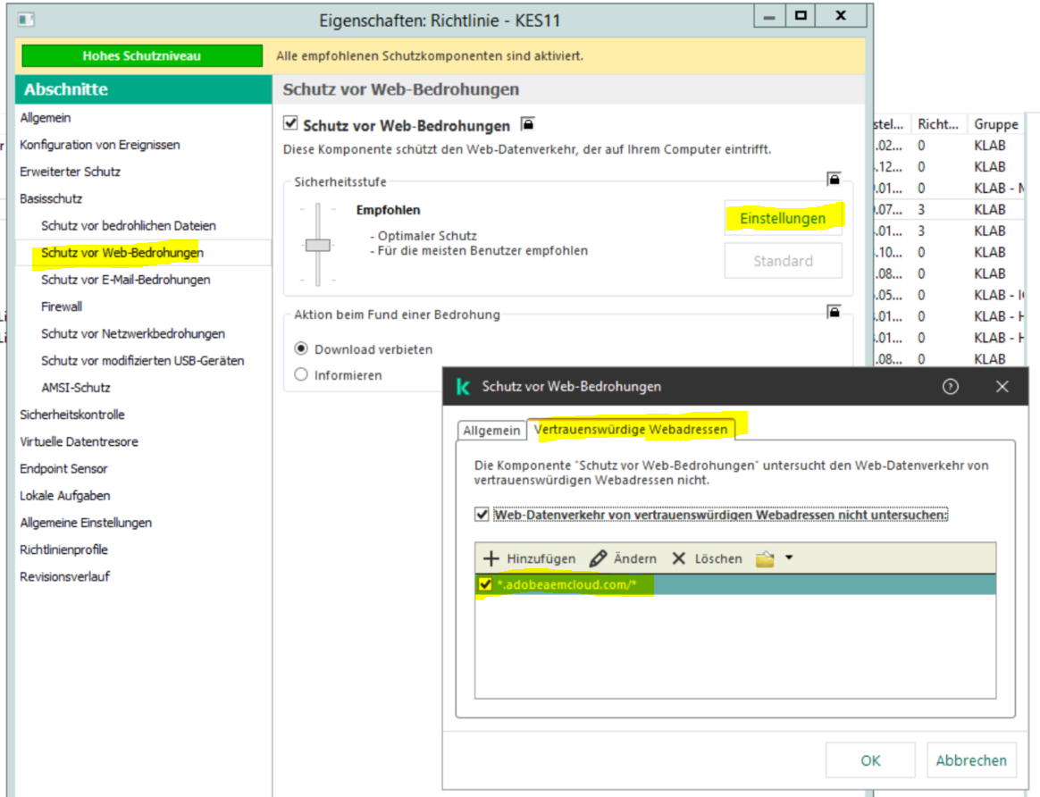
Task: Uncheck the Schutz vor Web-Bedrohungen checkbox
Action: [x=290, y=122]
